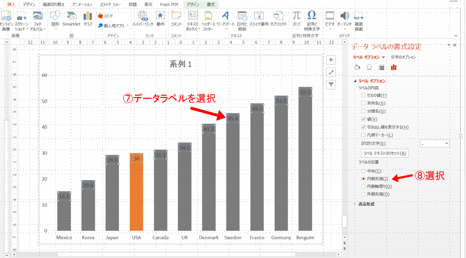
Task: Enable 系列名 checkbox
Action: point(363,103)
